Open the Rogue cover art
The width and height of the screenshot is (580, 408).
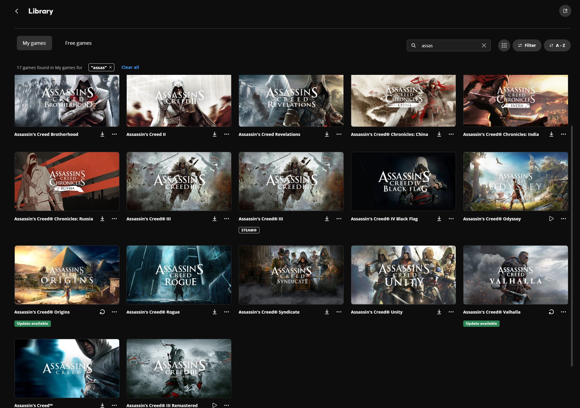[x=179, y=275]
